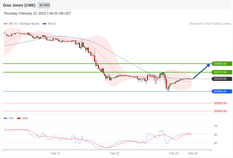Click the 33270.00 green resistance price tag
The image size is (233, 158).
tap(222, 72)
